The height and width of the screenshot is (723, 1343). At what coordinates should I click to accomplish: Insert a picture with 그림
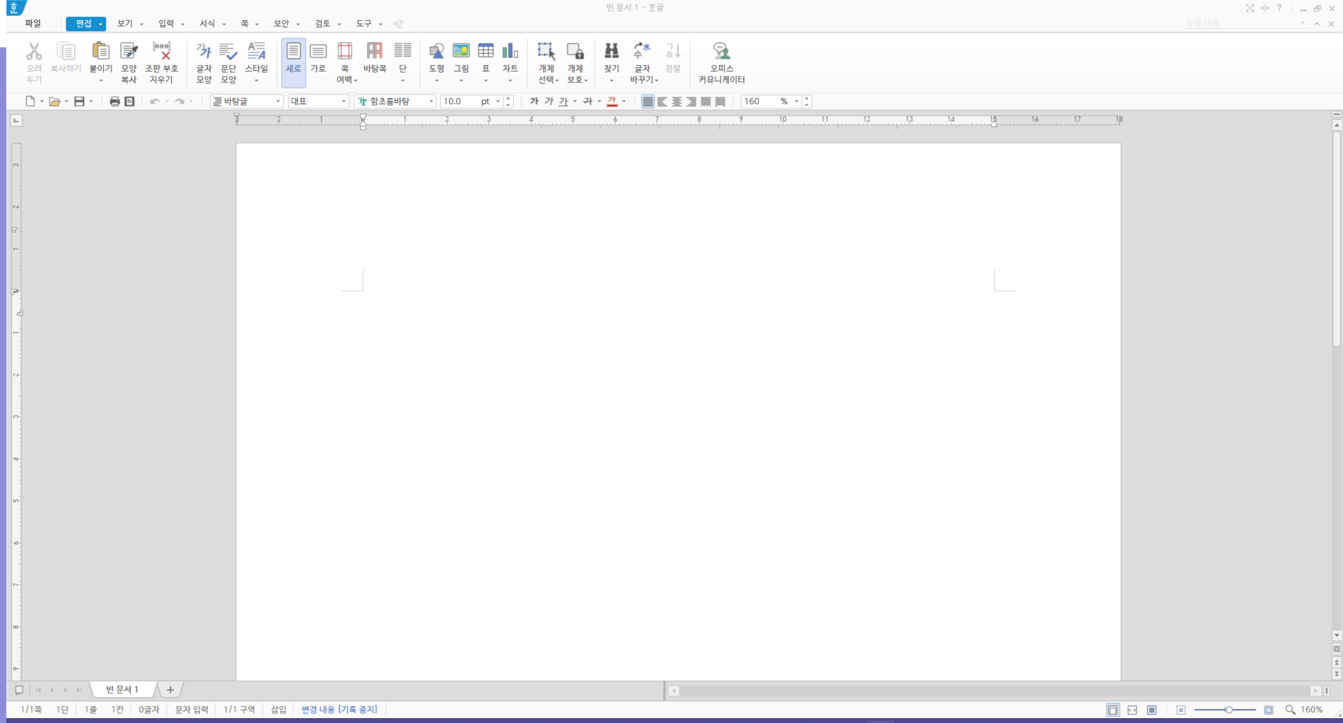point(461,51)
